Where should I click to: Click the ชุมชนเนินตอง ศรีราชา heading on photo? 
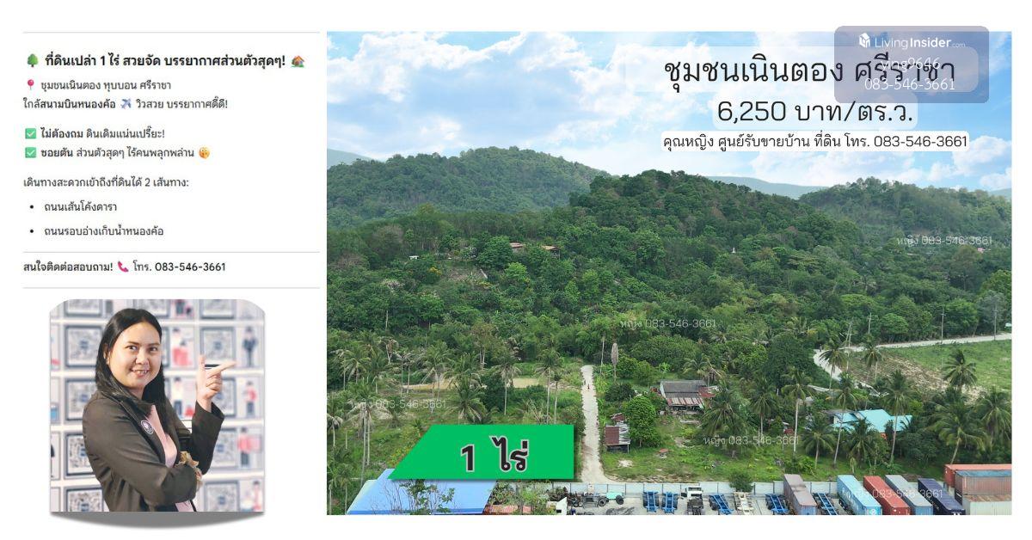[808, 72]
